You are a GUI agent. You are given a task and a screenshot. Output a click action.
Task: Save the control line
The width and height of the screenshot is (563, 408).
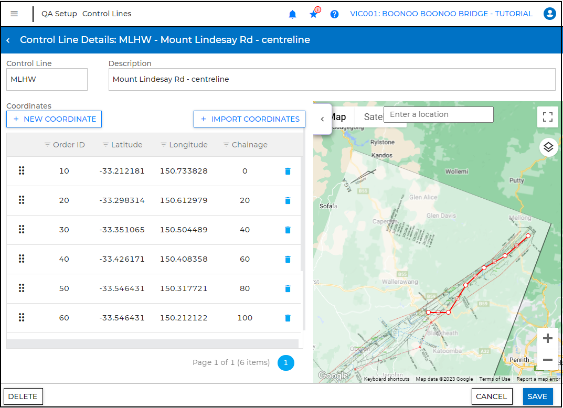pos(537,396)
